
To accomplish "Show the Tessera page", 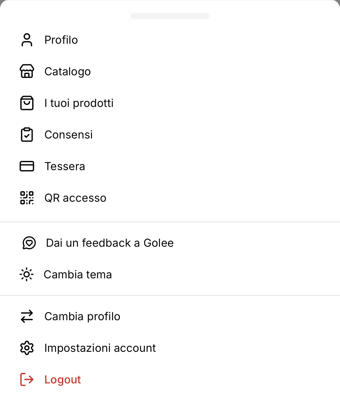I will pos(170,166).
